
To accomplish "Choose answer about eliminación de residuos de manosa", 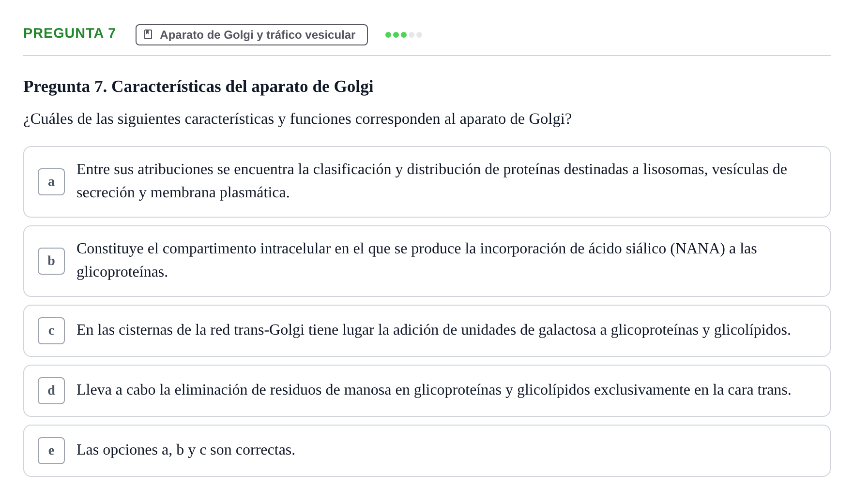I will [427, 391].
